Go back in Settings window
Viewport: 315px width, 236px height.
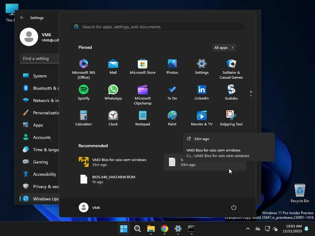(22, 18)
